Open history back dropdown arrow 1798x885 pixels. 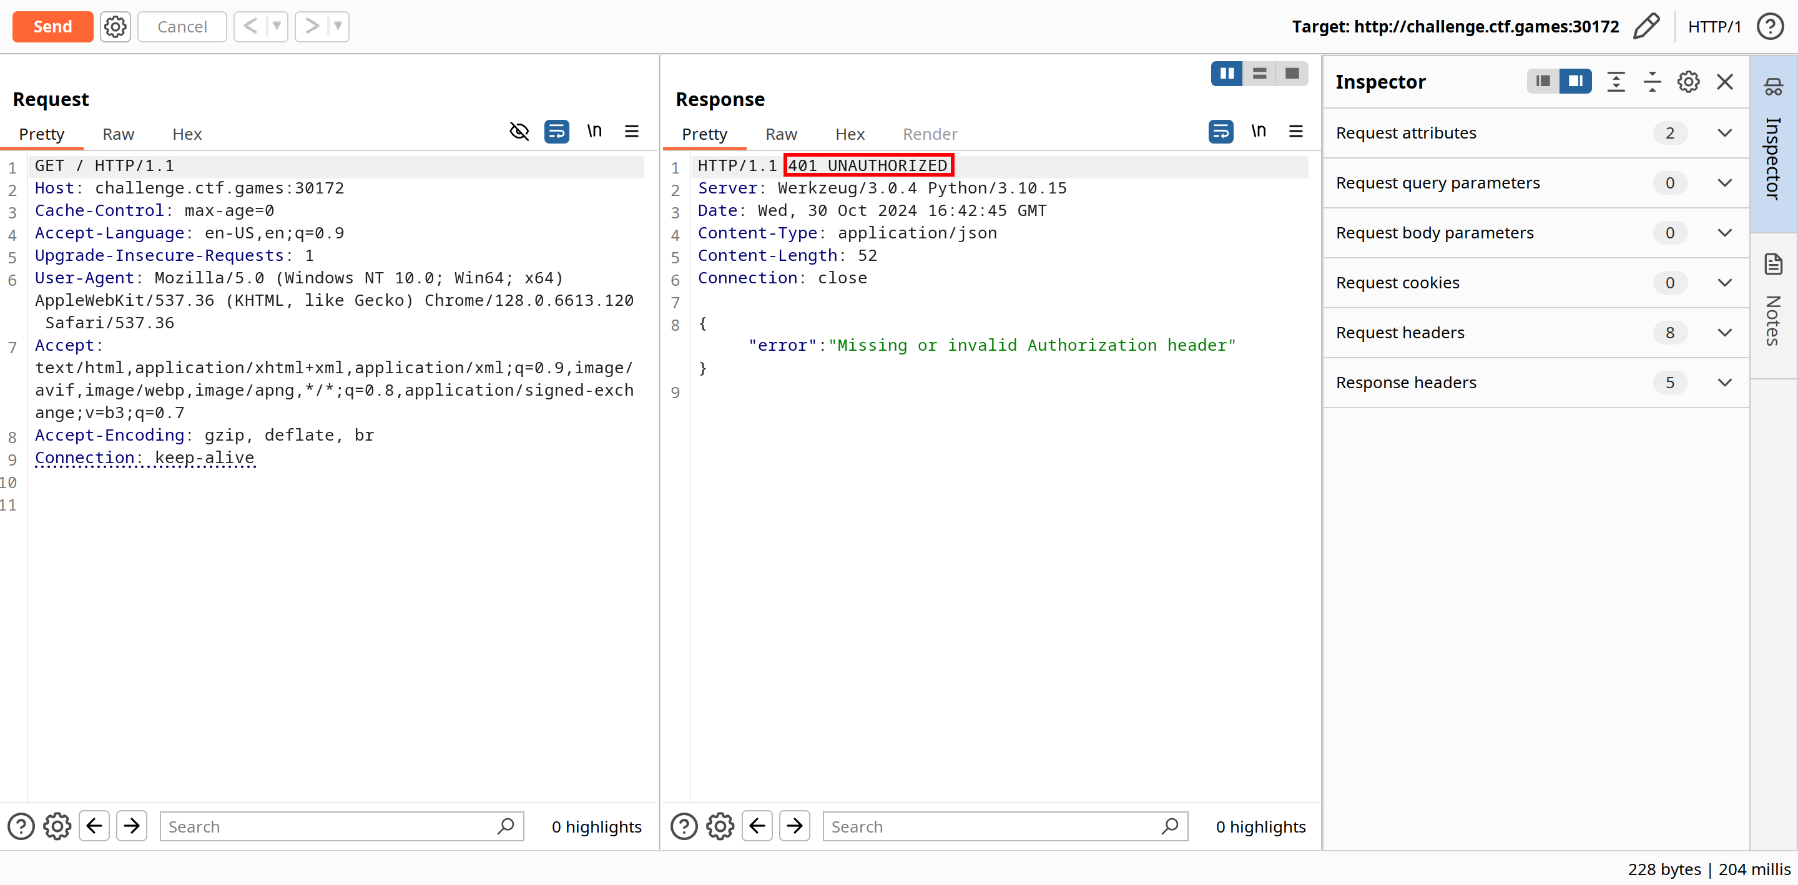tap(277, 26)
